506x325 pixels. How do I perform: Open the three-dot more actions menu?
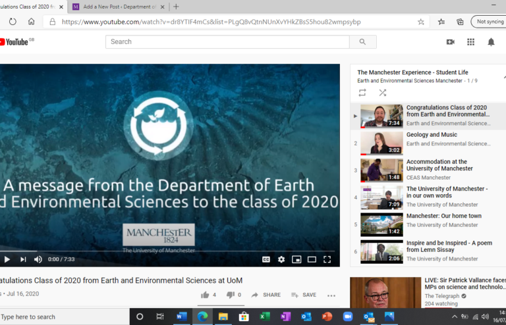point(331,295)
